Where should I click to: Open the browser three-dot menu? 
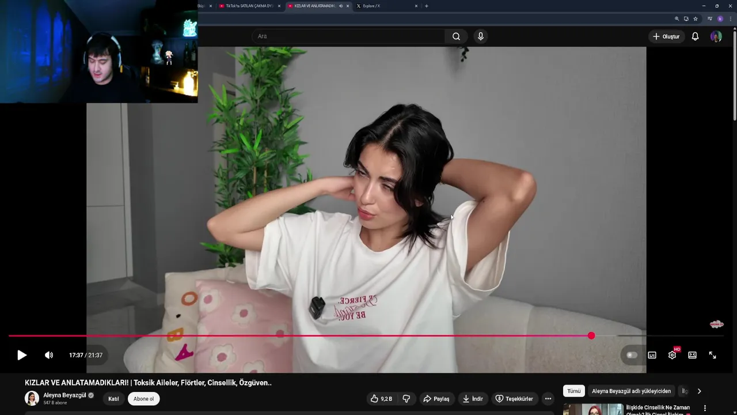pyautogui.click(x=730, y=18)
